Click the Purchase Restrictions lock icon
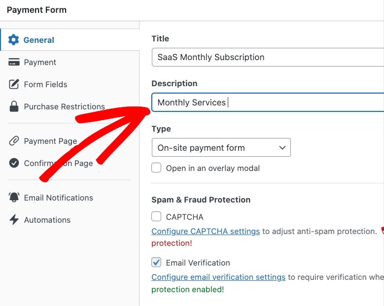Viewport: 384px width, 306px height. (14, 106)
